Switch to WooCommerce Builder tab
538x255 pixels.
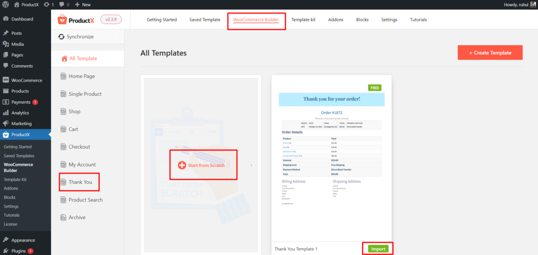tap(256, 20)
